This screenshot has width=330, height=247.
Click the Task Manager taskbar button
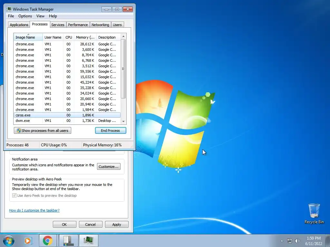point(89,241)
